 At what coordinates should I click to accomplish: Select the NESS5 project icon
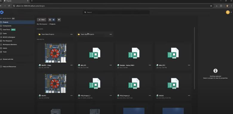[x=173, y=84]
